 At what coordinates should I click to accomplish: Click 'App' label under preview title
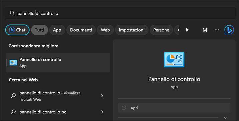174,87
